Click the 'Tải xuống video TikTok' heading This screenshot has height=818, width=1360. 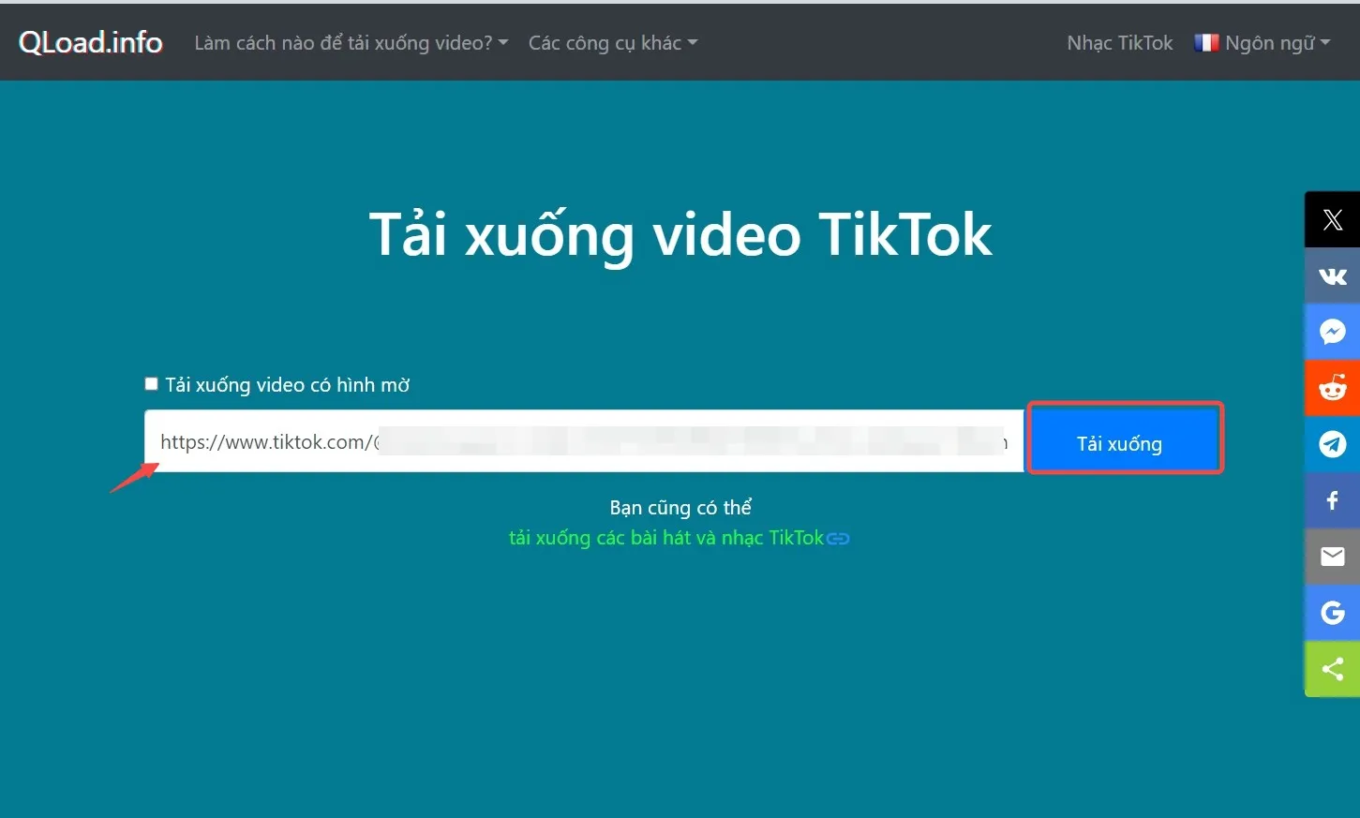click(x=680, y=234)
